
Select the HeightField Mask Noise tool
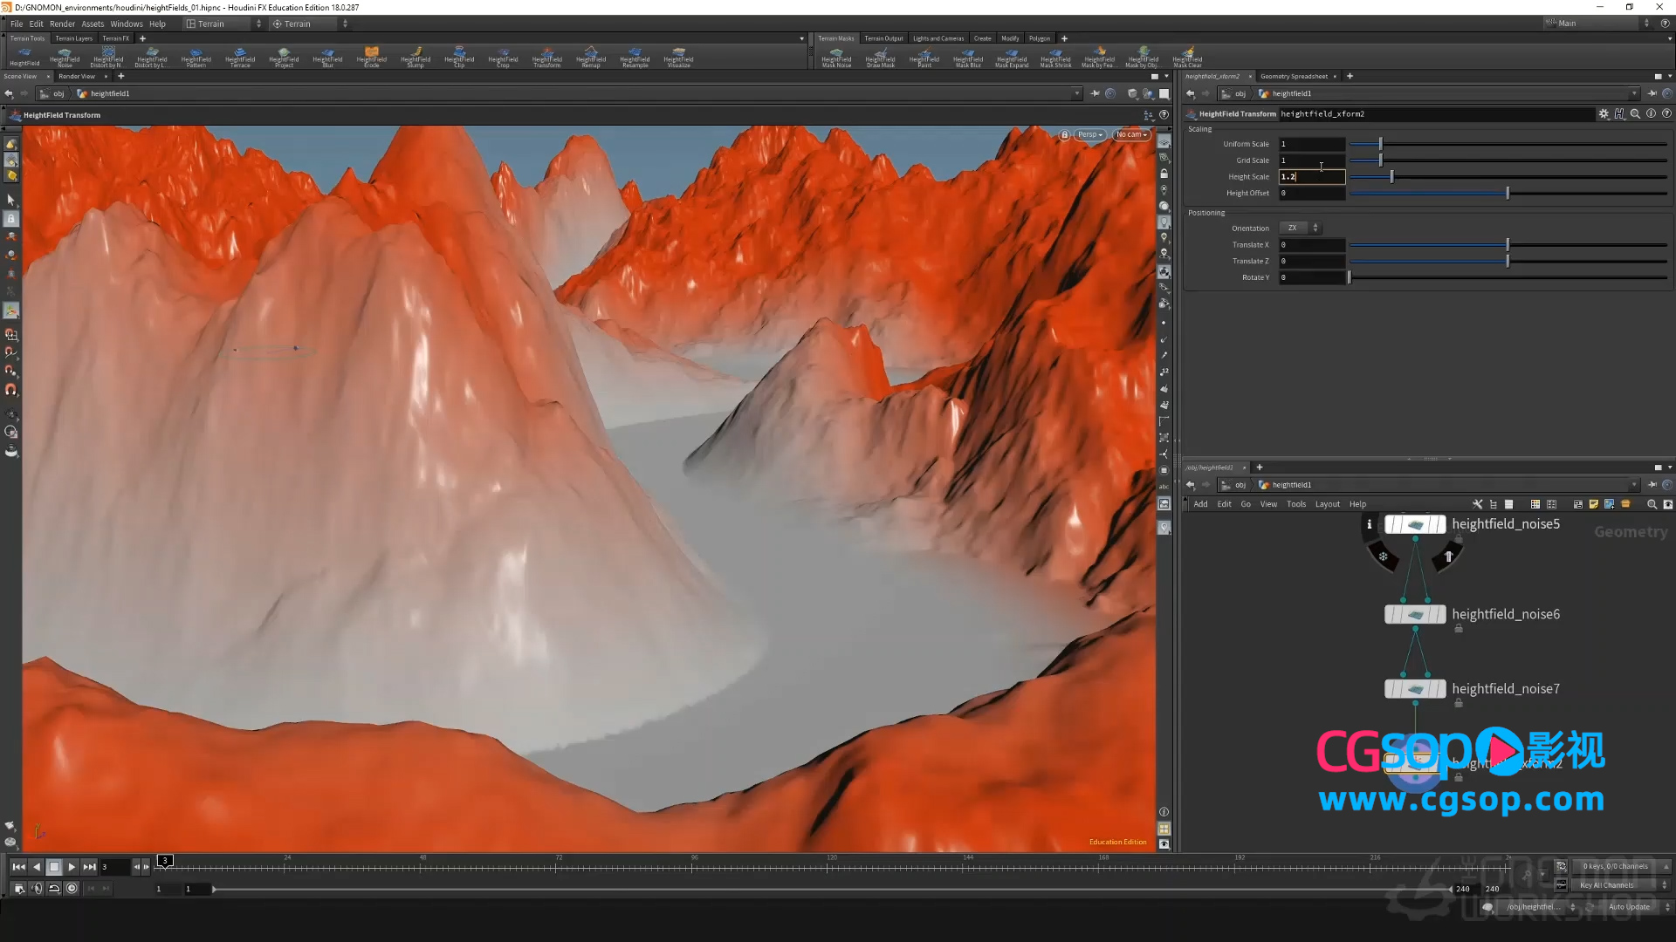[x=835, y=57]
